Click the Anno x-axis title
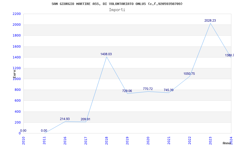 [227, 143]
